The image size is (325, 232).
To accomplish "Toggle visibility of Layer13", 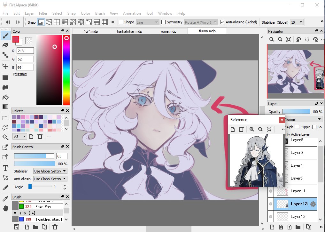I will click(271, 204).
